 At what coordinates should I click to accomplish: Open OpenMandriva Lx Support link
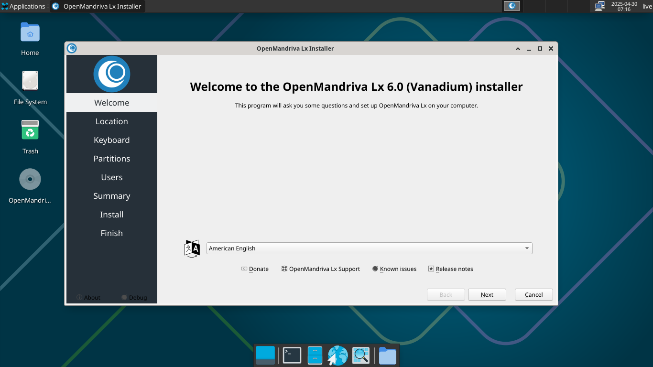pyautogui.click(x=321, y=269)
